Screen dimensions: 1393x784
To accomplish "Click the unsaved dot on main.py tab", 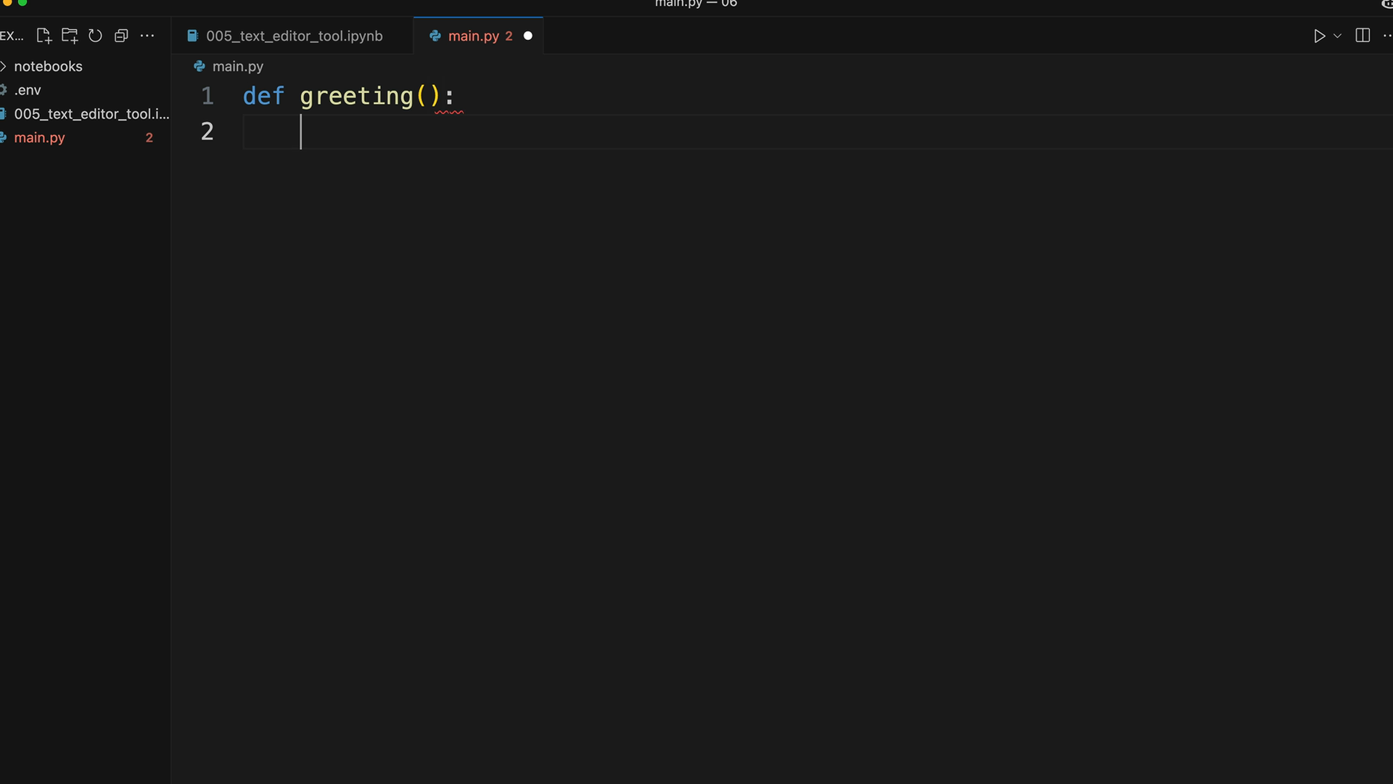I will [528, 36].
